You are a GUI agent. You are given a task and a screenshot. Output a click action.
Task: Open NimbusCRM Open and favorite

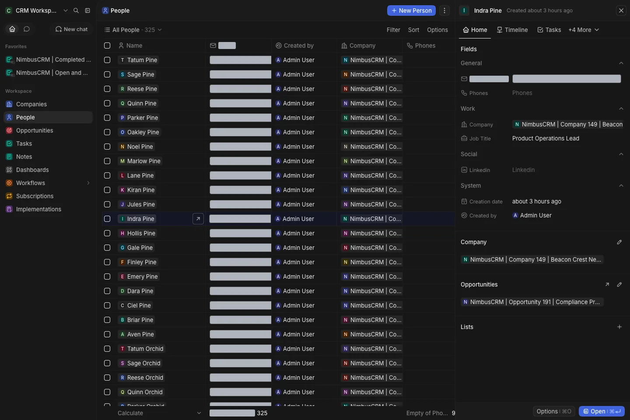(x=48, y=73)
